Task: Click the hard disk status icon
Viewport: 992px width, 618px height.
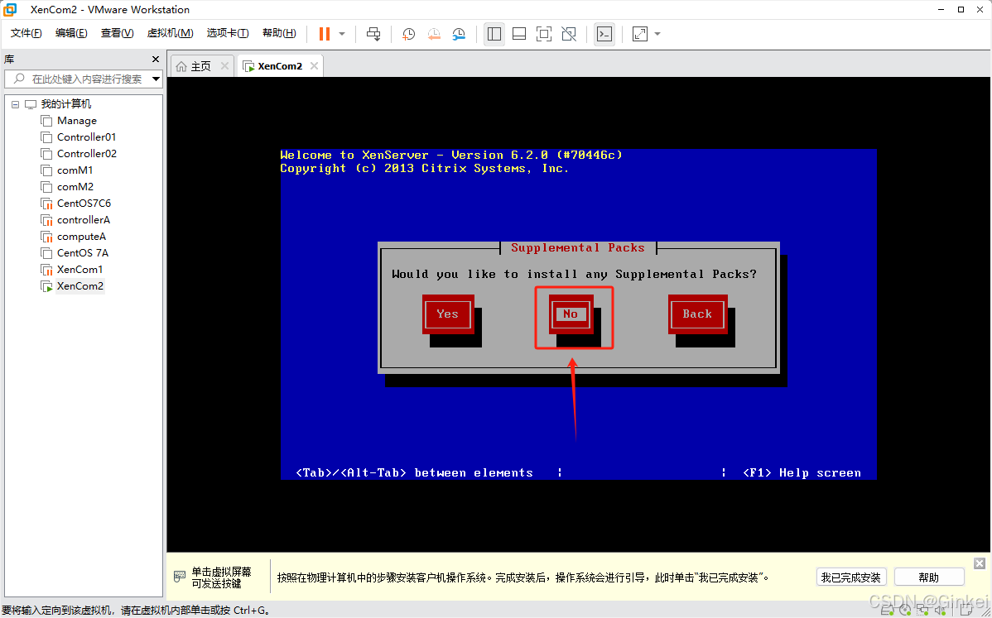Action: pyautogui.click(x=888, y=611)
